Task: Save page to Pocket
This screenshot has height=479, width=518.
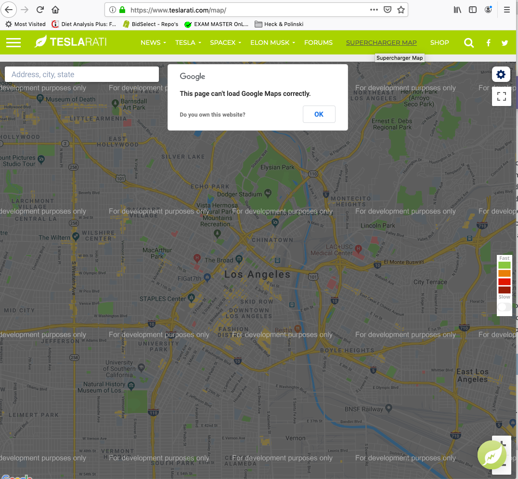Action: (388, 10)
